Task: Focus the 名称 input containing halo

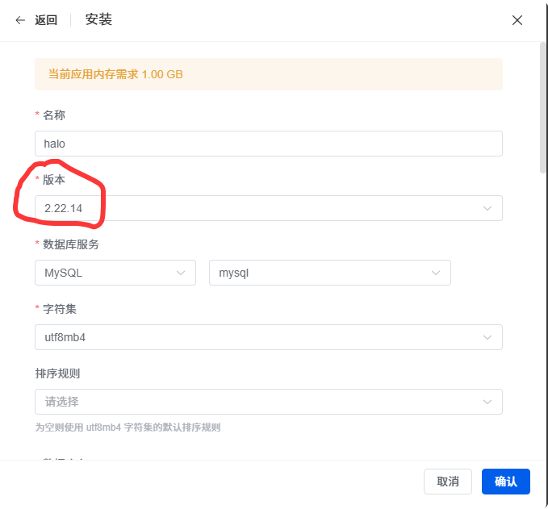Action: click(x=268, y=144)
